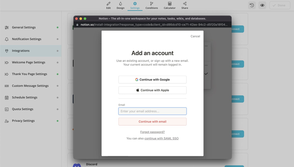Switch to the Settings tab
The width and height of the screenshot is (294, 167).
pos(135,5)
